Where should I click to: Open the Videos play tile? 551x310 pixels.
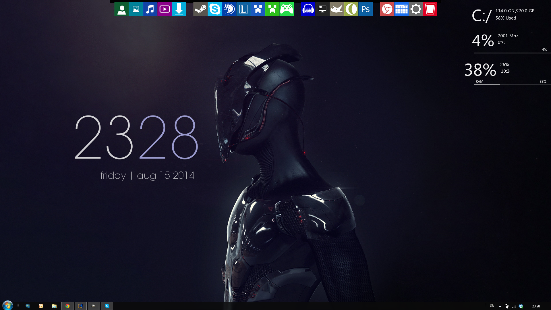point(165,9)
